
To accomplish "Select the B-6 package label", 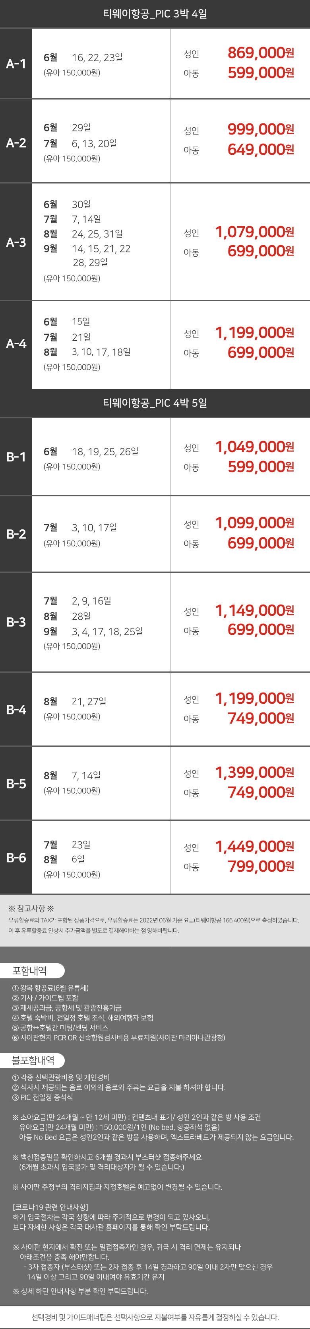I will coord(16,857).
